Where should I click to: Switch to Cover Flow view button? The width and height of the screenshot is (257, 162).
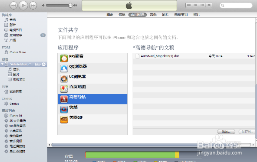209,5
